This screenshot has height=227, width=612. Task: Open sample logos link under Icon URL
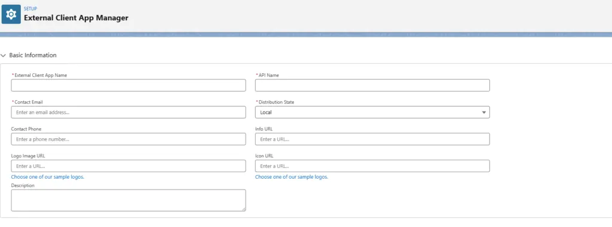(292, 177)
